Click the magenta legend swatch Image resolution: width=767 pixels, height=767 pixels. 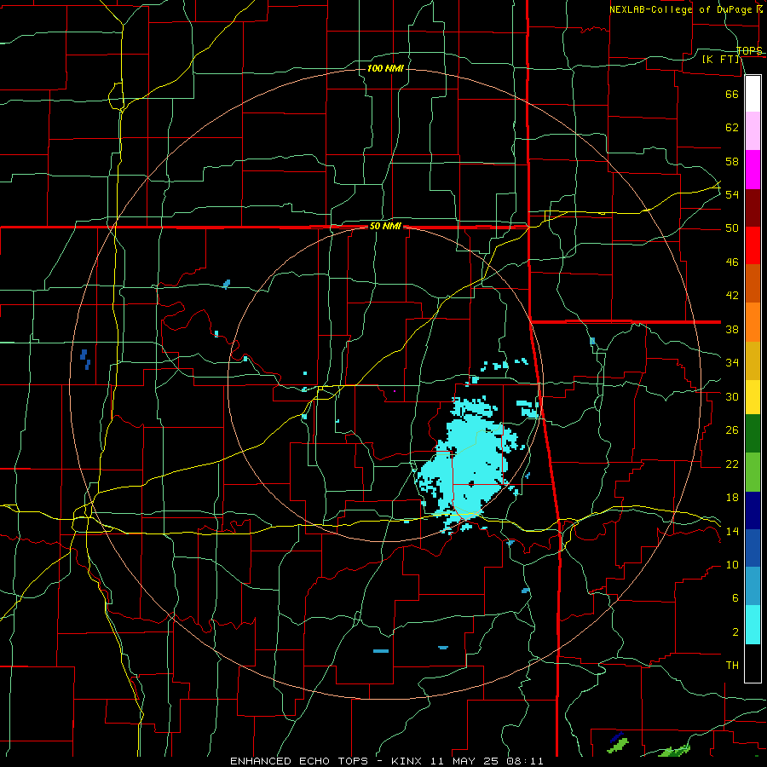(753, 170)
